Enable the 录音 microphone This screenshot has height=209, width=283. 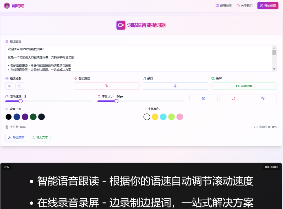click(175, 86)
